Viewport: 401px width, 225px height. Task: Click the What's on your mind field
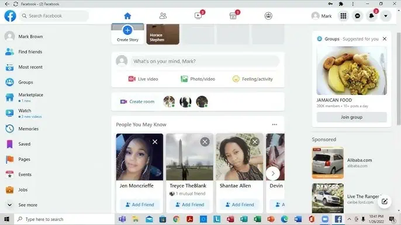(x=205, y=61)
